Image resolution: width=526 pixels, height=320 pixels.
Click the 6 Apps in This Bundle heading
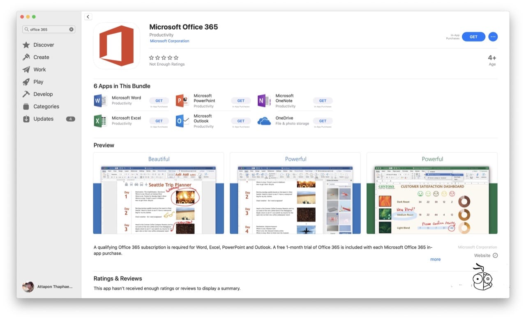click(122, 86)
